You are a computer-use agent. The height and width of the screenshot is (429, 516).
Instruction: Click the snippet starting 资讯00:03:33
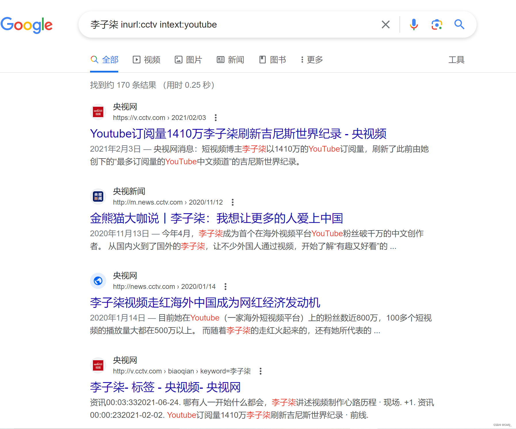262,409
